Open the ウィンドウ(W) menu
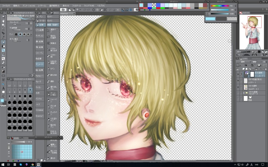Image resolution: width=268 pixels, height=167 pixels. [x=89, y=6]
